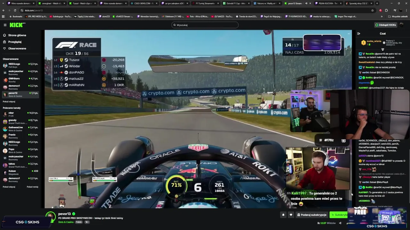Go to Strona główna
This screenshot has height=230, width=410.
point(17,35)
